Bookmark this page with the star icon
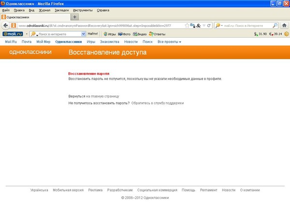290x217 pixels. (x=187, y=26)
